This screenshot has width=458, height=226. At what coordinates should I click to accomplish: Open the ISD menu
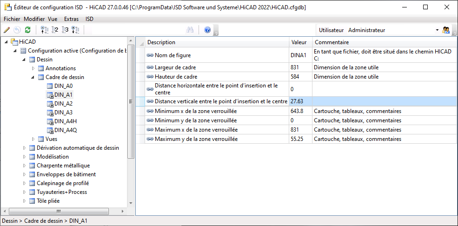point(89,19)
